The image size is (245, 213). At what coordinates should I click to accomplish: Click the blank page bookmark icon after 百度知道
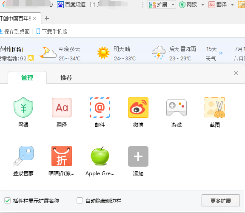[x=92, y=5]
